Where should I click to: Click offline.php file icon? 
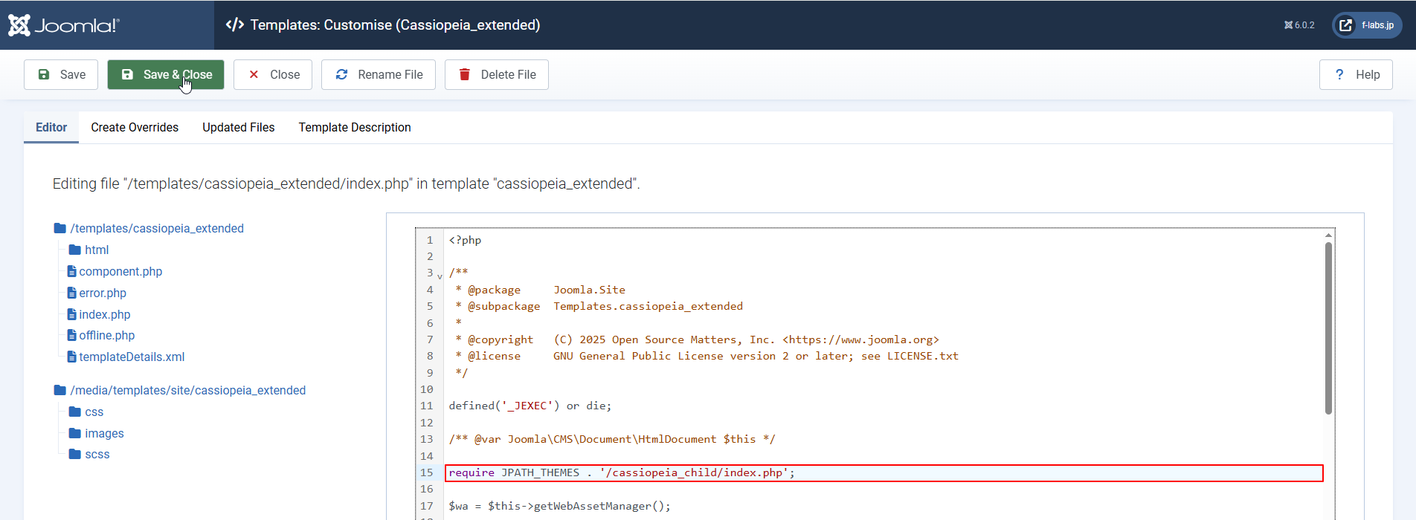click(x=71, y=335)
